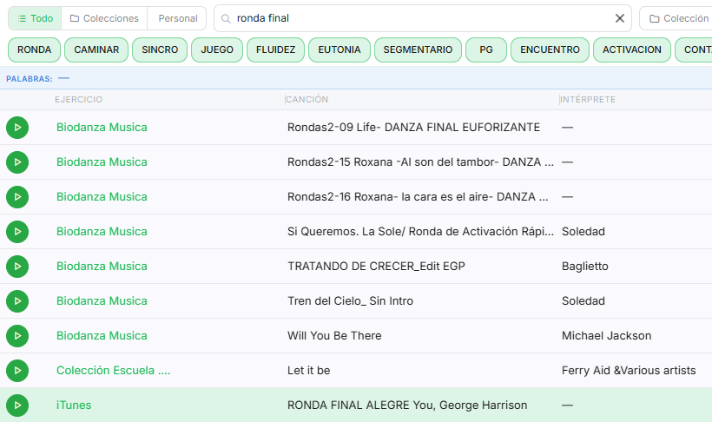The width and height of the screenshot is (712, 422).
Task: Click interpreter 'Soledad' in Tren del Cielo row
Action: [x=583, y=301]
